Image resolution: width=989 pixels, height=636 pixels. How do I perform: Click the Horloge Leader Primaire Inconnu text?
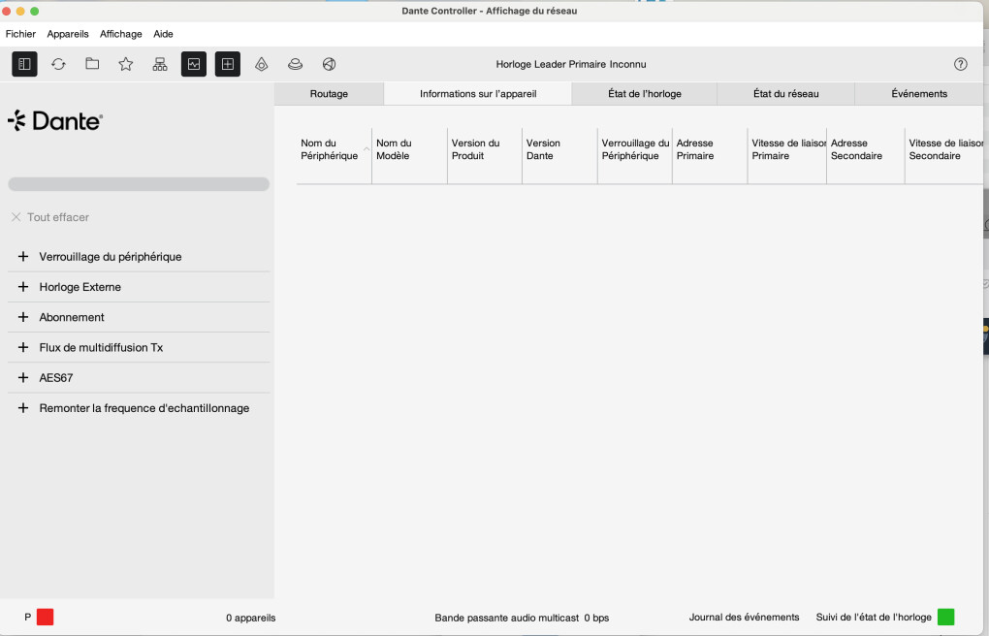click(x=571, y=64)
